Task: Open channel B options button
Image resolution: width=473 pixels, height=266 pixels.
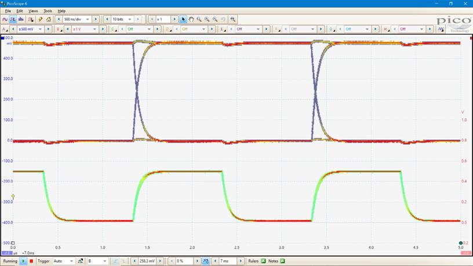Action: 59,29
